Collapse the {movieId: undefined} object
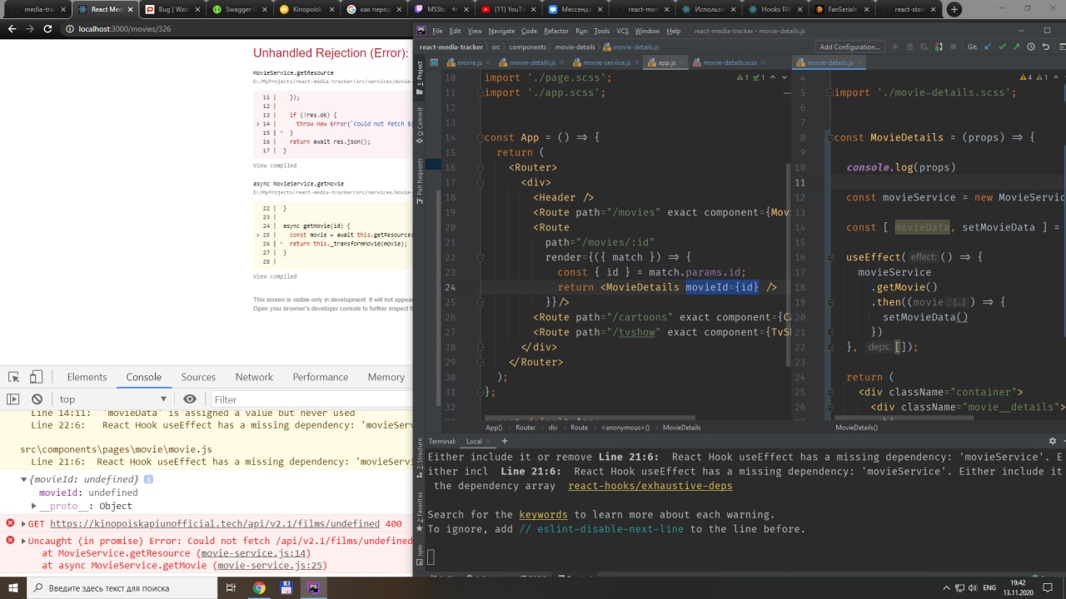This screenshot has width=1066, height=599. pyautogui.click(x=23, y=479)
